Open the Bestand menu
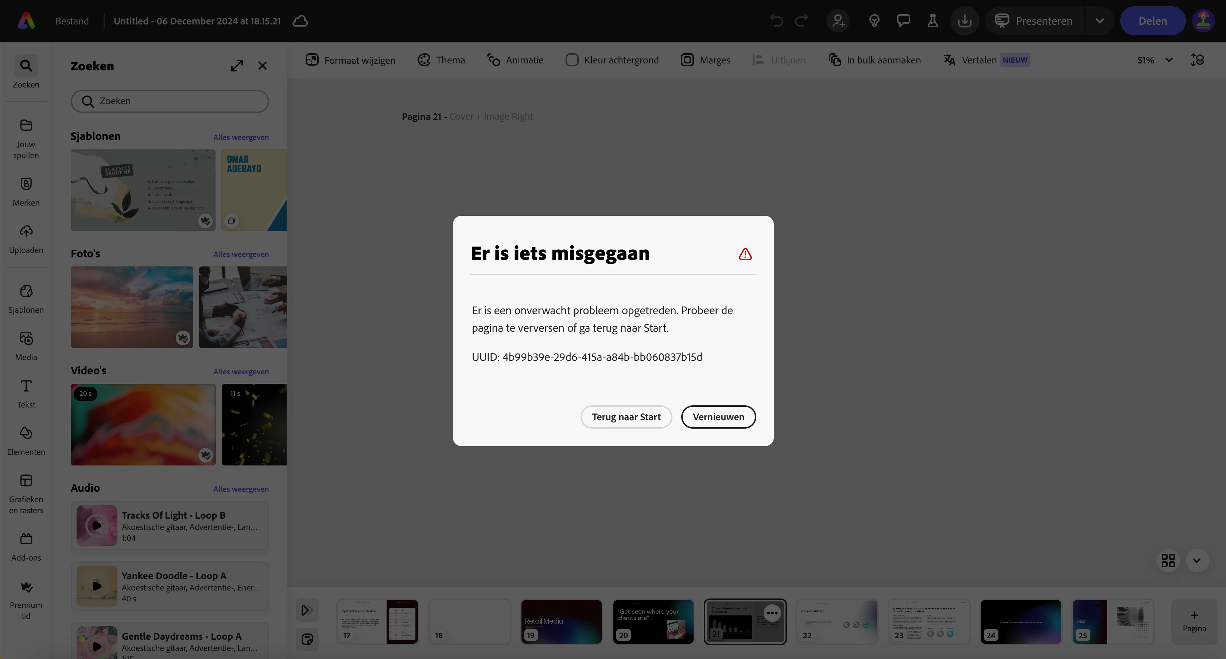The image size is (1226, 659). [x=72, y=21]
